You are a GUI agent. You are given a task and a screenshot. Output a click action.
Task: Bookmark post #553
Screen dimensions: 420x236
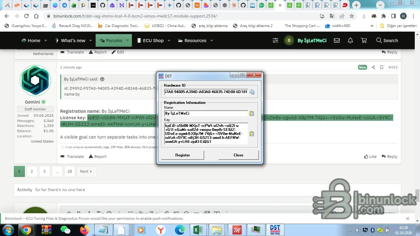click(x=382, y=67)
